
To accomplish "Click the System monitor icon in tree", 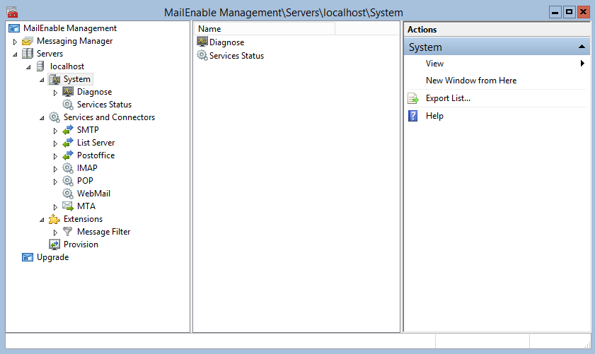I will [x=54, y=79].
